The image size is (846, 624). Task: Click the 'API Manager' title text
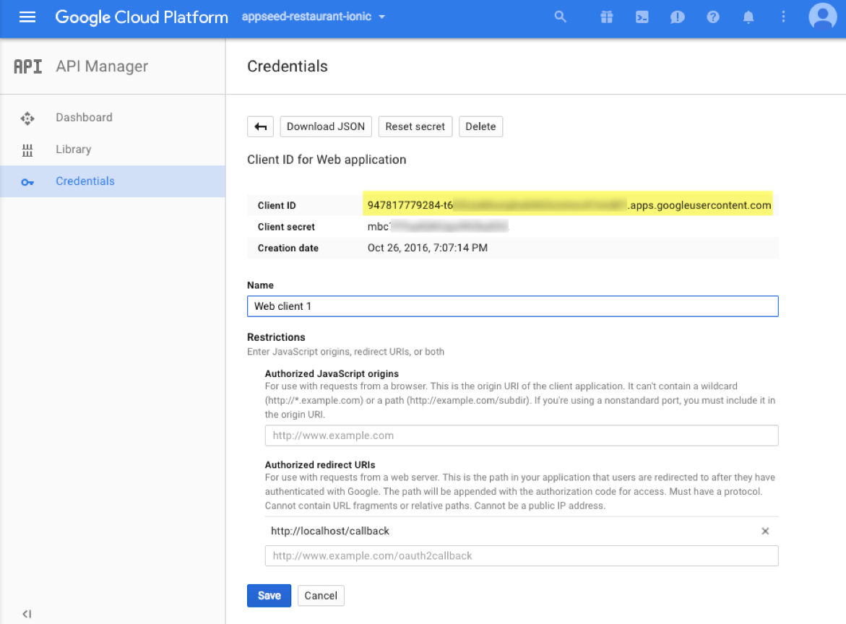click(102, 66)
